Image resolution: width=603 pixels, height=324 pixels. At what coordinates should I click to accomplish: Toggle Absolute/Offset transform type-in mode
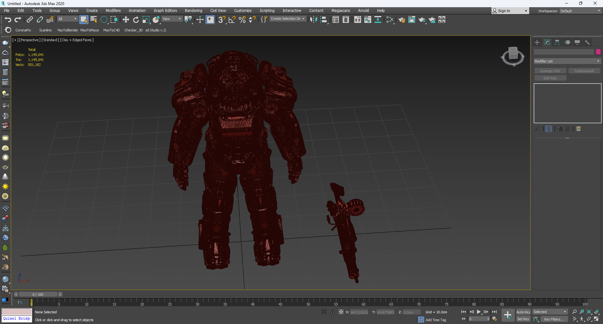tap(341, 312)
